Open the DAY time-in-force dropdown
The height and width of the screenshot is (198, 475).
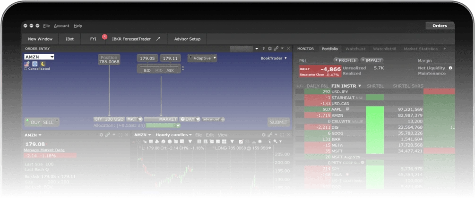click(198, 119)
